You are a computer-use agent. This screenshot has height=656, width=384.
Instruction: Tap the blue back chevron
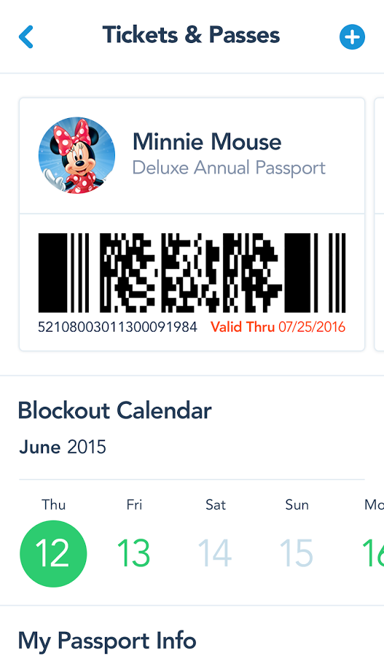click(26, 37)
